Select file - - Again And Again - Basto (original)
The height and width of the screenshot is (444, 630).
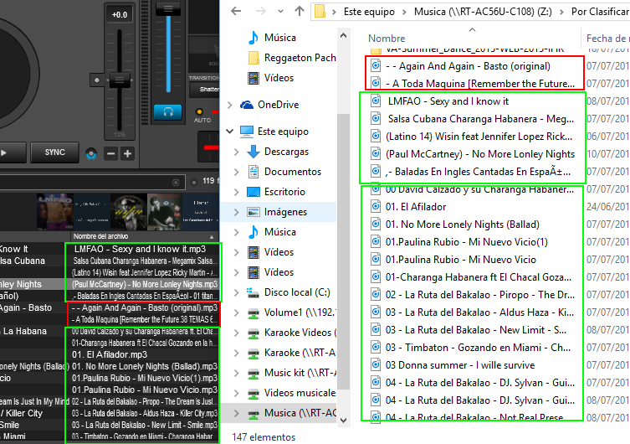pyautogui.click(x=468, y=66)
